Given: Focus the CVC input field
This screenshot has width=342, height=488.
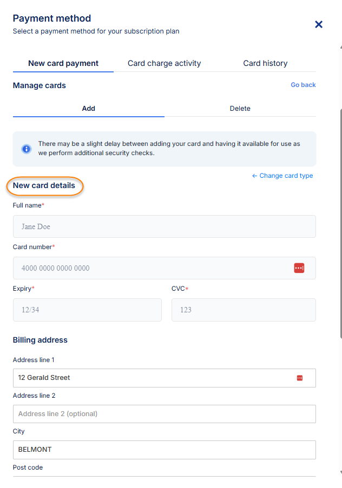Looking at the screenshot, I should pos(244,310).
